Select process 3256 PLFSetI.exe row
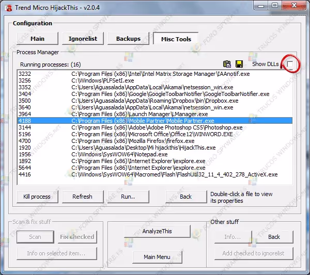Viewport: 310px width, 275px height. (x=155, y=80)
